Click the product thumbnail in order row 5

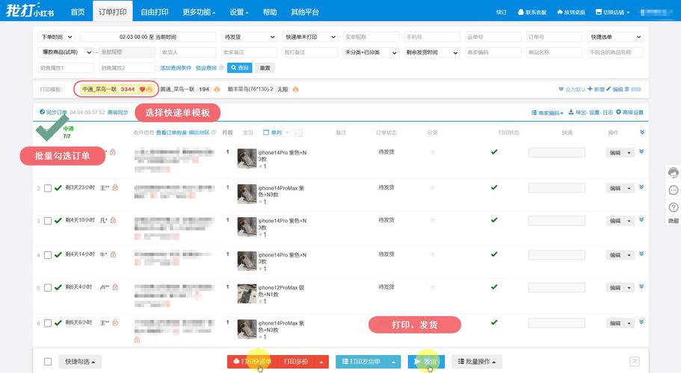point(247,293)
